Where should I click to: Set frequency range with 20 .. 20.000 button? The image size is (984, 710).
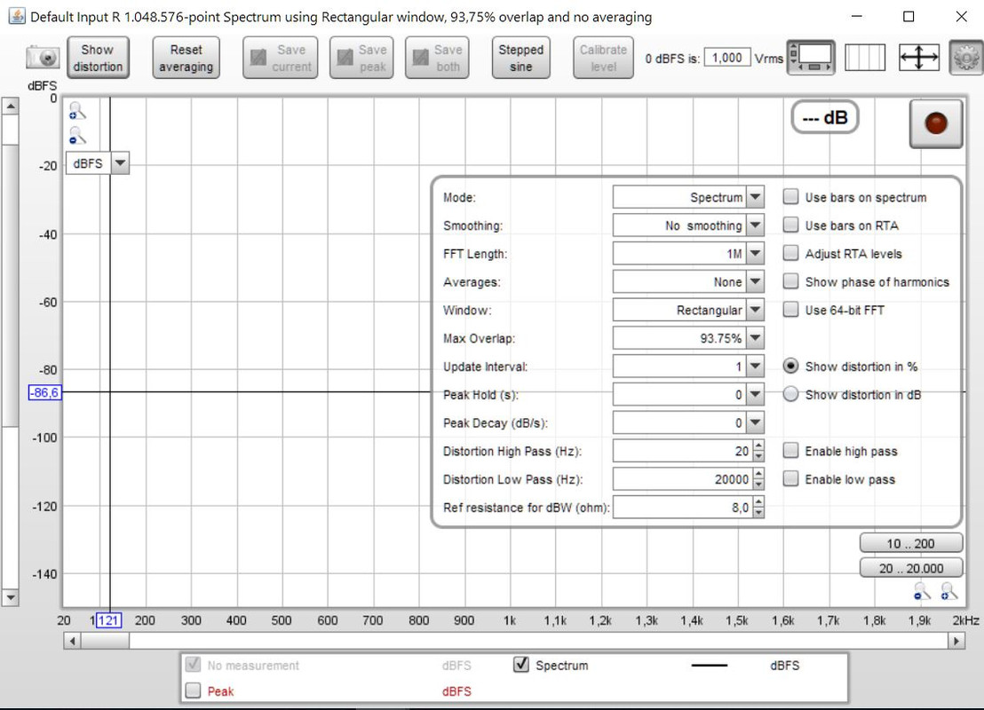click(910, 568)
